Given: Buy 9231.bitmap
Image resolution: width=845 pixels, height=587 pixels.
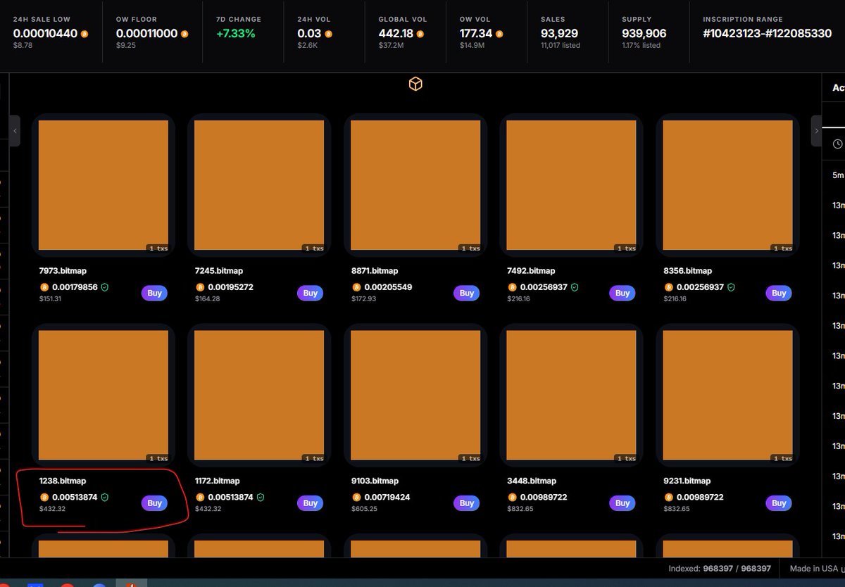Looking at the screenshot, I should [x=779, y=503].
